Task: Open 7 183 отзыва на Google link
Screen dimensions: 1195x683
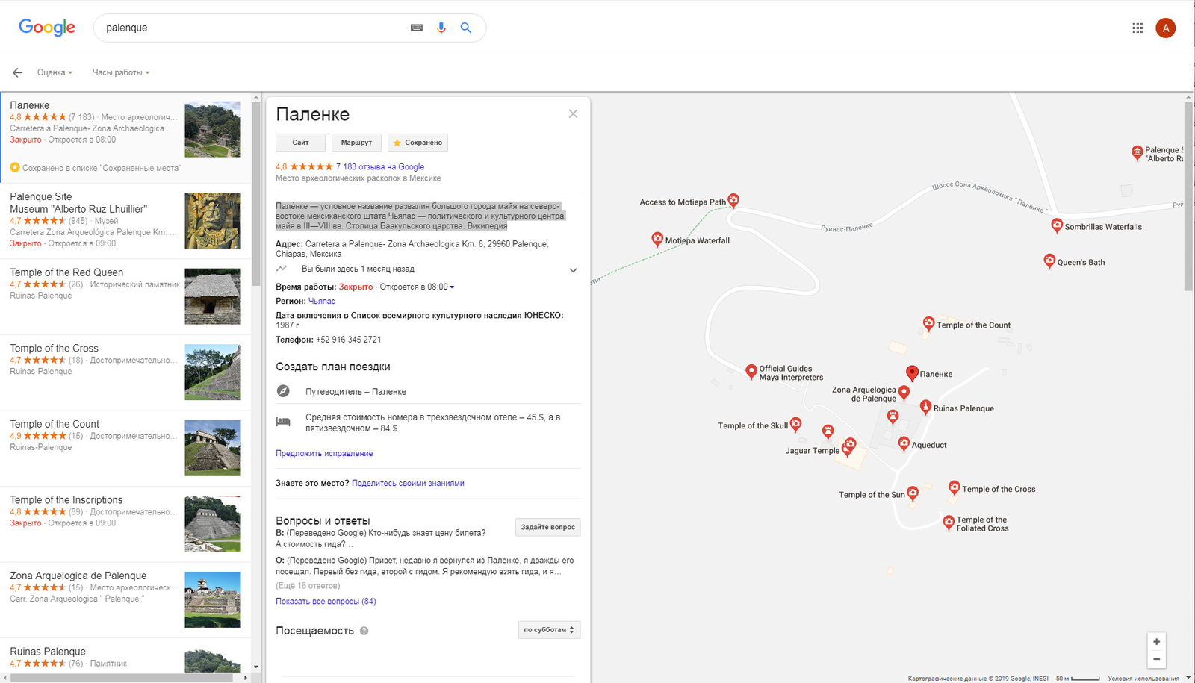Action: click(x=380, y=167)
